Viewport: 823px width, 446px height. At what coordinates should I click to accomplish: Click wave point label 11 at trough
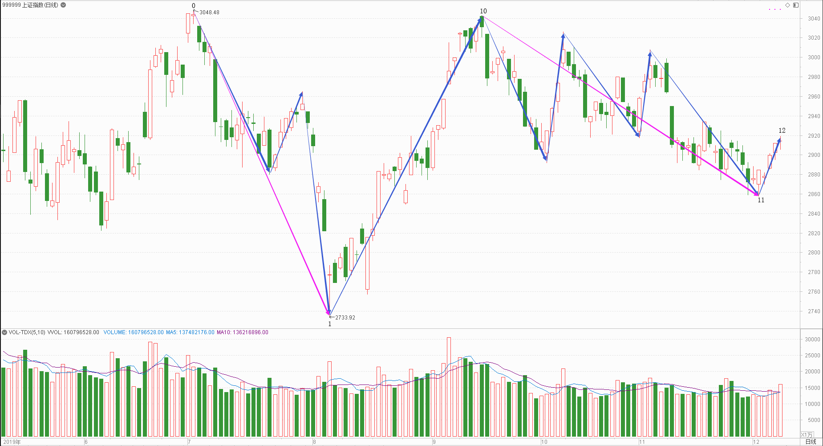[x=761, y=200]
